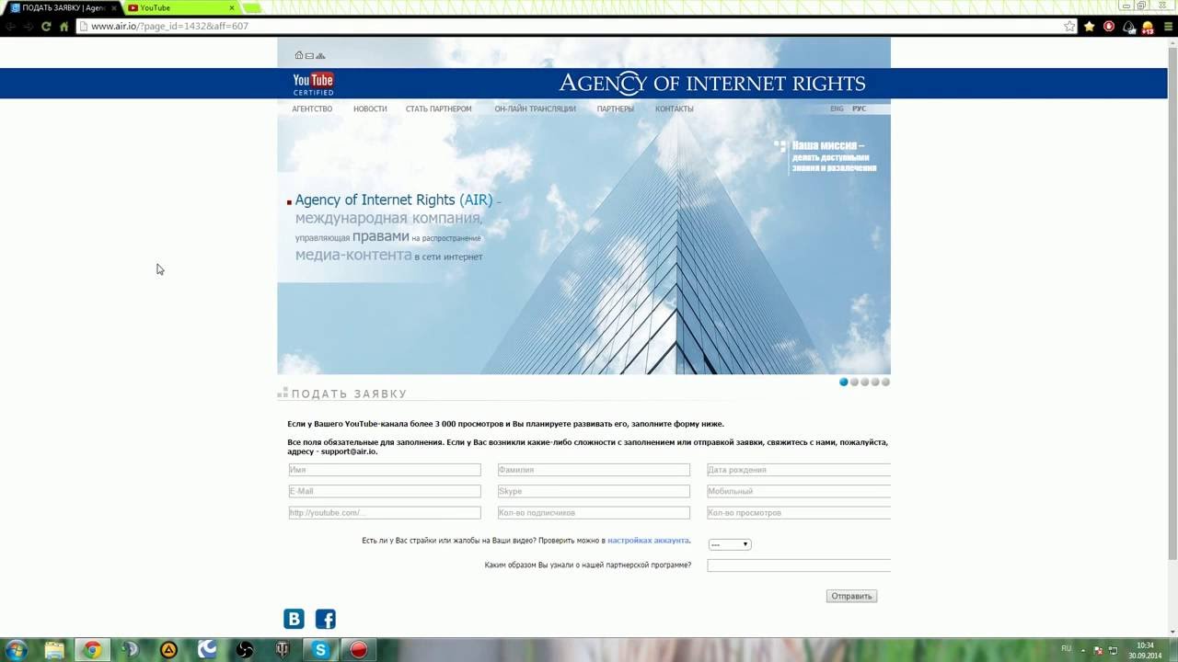
Task: Open the extension icon showing 'off'
Action: pos(1128,27)
